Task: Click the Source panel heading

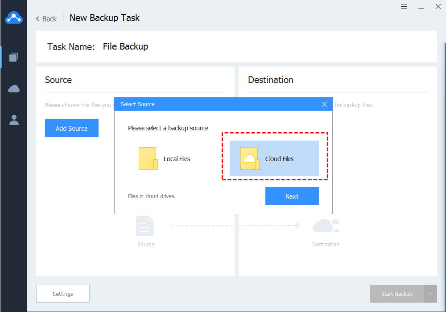Action: [x=58, y=80]
